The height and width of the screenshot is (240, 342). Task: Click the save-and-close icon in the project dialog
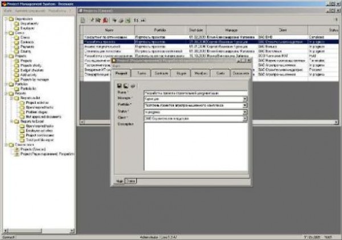tap(126, 86)
